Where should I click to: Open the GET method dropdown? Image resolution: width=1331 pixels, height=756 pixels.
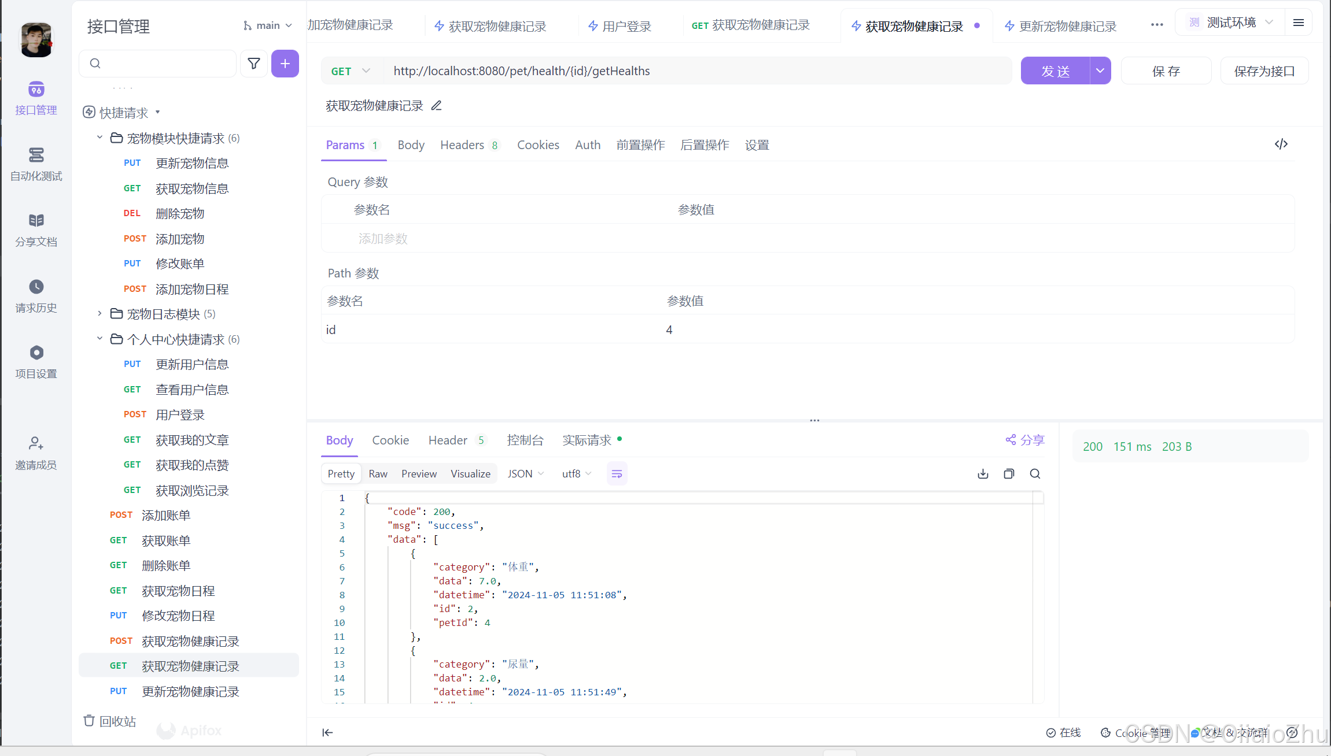coord(349,71)
